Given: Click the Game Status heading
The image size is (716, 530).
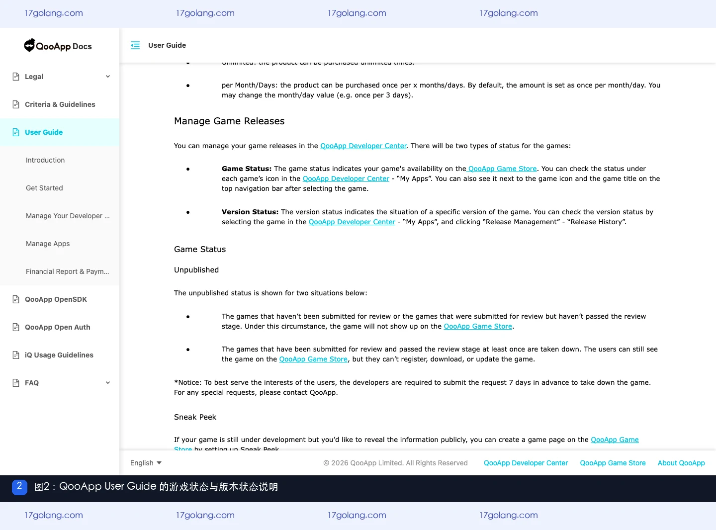Looking at the screenshot, I should click(200, 249).
